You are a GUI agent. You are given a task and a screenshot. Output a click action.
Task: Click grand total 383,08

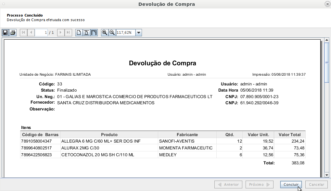click(x=298, y=163)
